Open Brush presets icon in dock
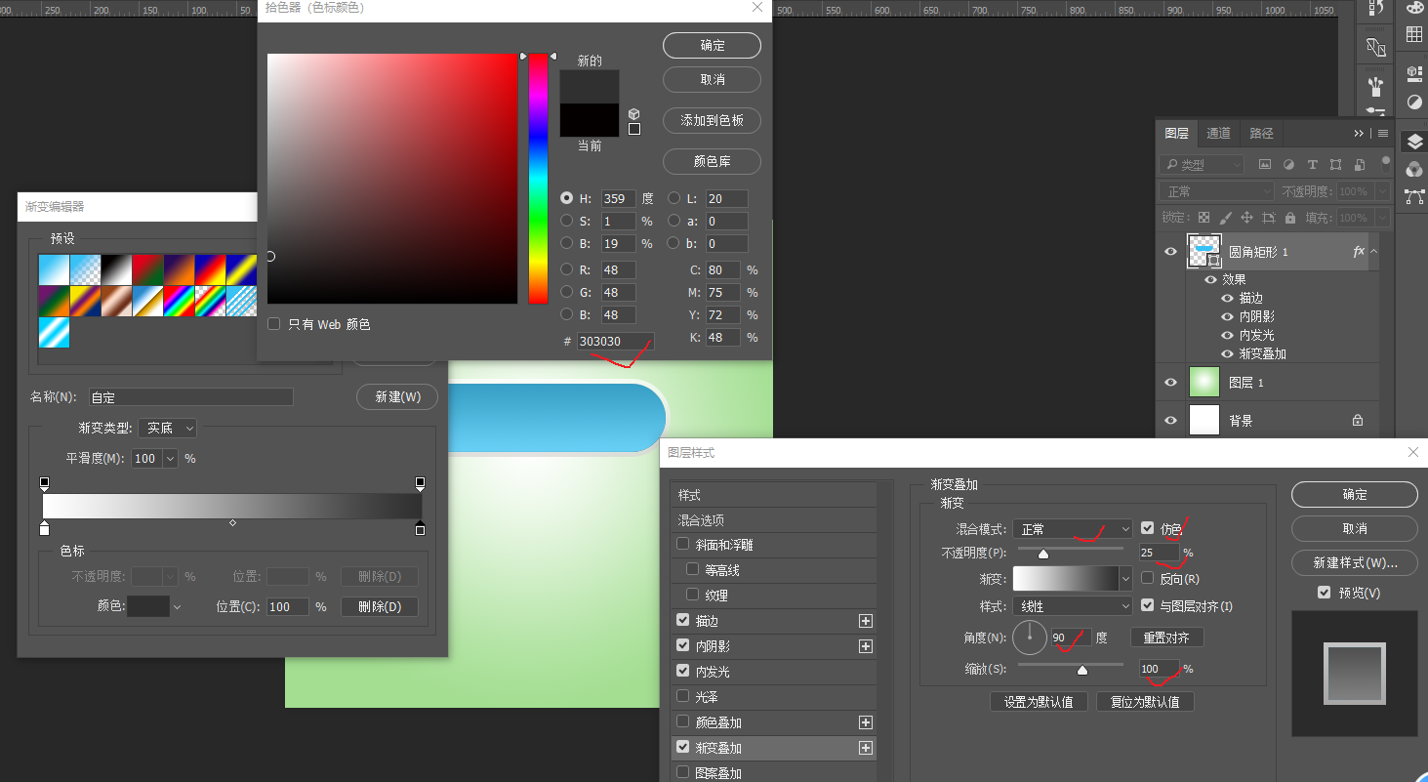The width and height of the screenshot is (1428, 782). 1376,87
